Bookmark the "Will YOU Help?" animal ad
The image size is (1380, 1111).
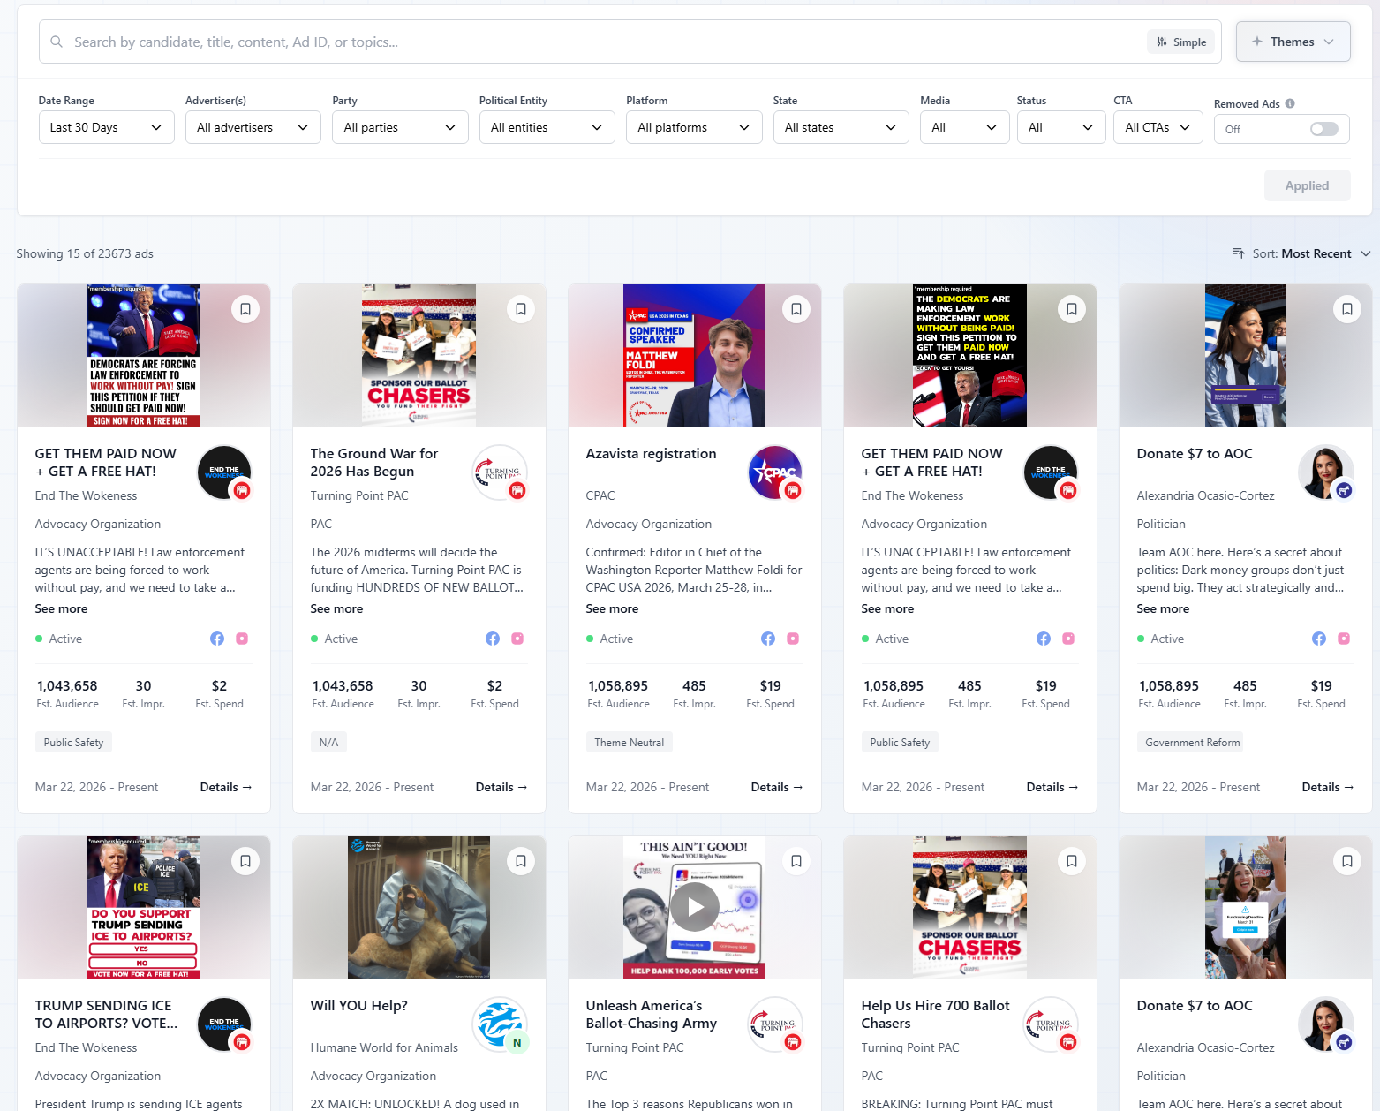521,860
